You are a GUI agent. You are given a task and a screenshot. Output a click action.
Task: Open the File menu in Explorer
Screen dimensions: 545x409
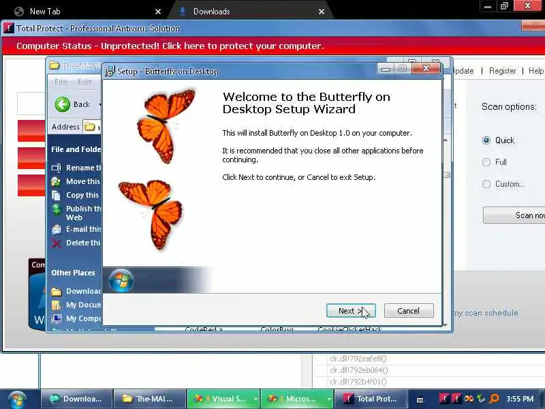coord(61,82)
